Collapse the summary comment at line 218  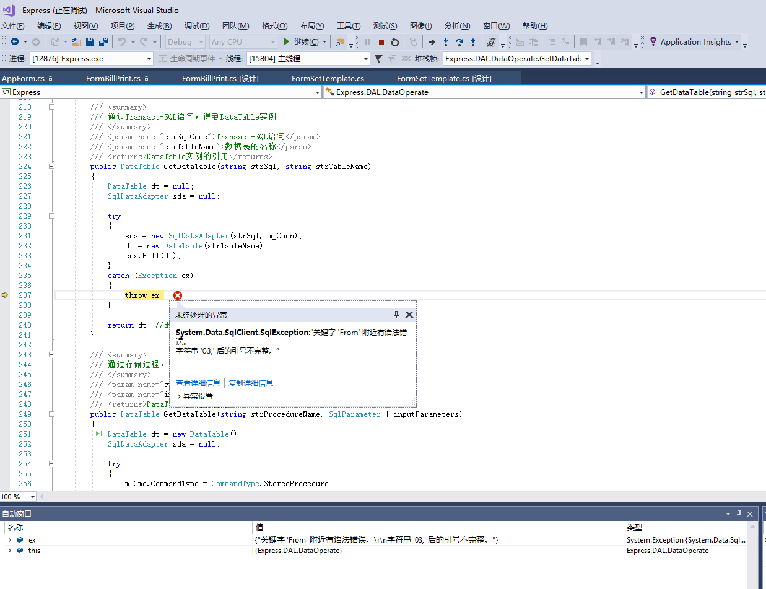tap(52, 107)
